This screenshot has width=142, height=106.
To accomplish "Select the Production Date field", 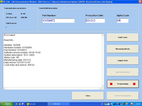I will [x=95, y=21].
